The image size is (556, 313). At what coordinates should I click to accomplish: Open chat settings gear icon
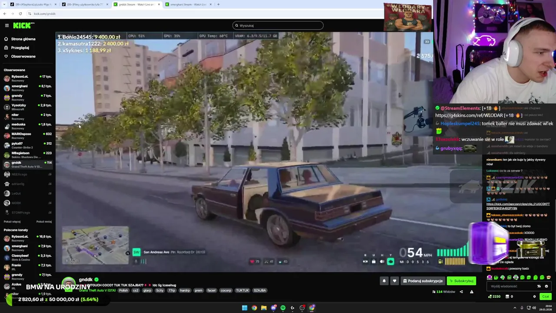tap(534, 296)
